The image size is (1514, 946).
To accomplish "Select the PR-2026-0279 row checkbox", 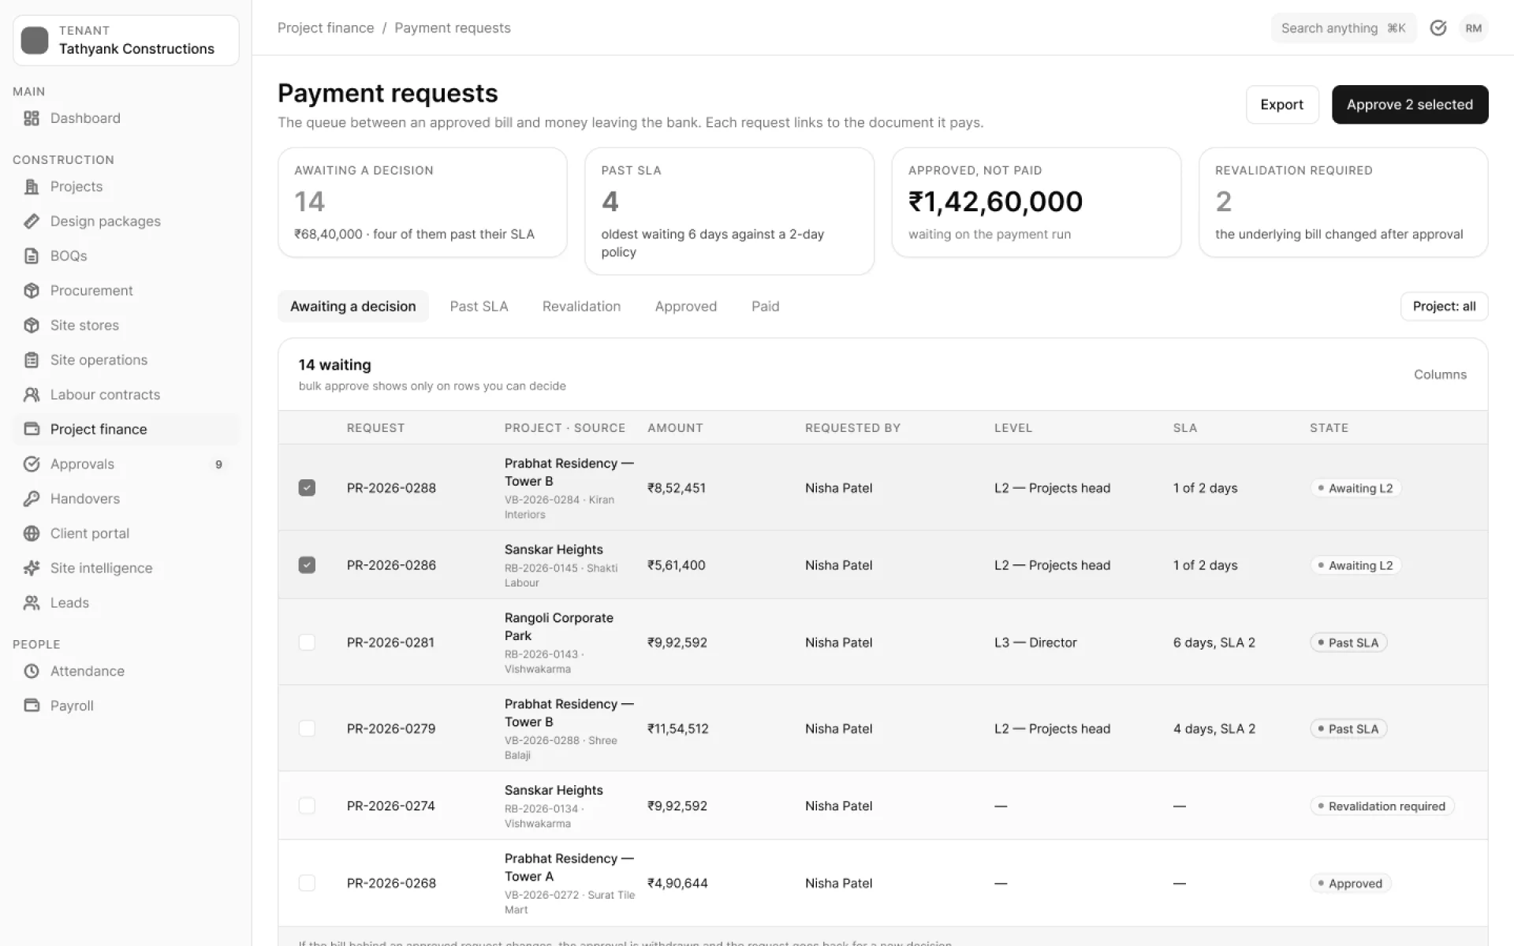I will [x=307, y=728].
